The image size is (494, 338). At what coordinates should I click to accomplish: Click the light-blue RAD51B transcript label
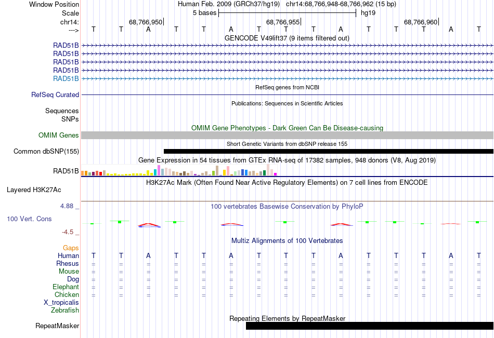tap(66, 79)
